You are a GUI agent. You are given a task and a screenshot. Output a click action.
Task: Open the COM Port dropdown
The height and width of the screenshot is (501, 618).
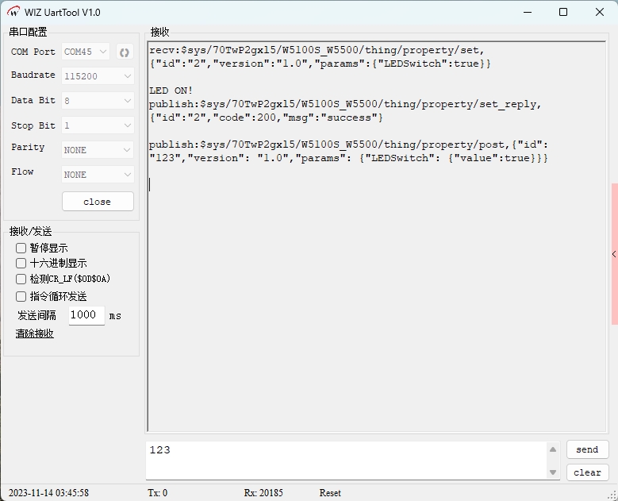click(86, 52)
